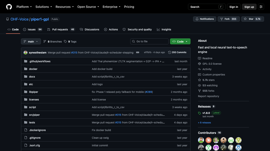Open the Pull requests tab
Screen dimensions: 270x151
click(x=61, y=29)
